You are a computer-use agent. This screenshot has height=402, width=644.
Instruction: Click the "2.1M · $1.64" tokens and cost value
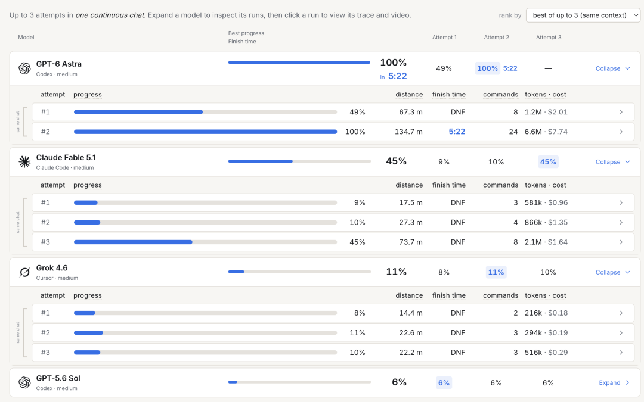tap(546, 242)
